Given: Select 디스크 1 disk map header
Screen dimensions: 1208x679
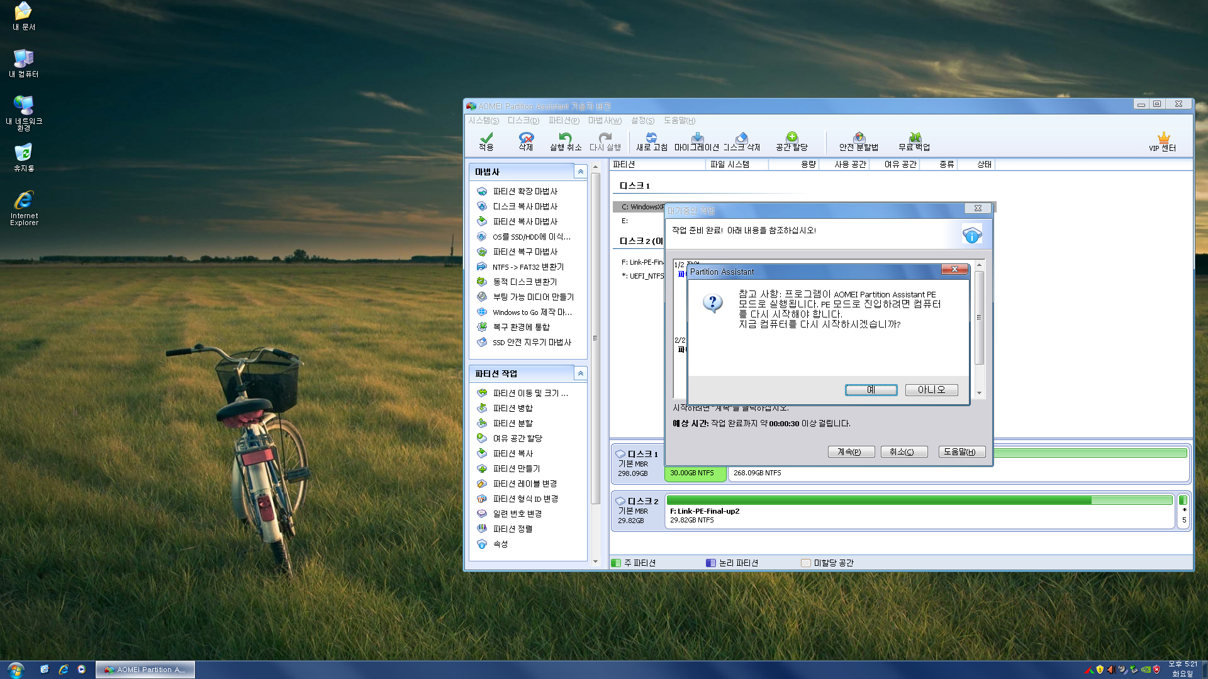Looking at the screenshot, I should click(x=637, y=463).
